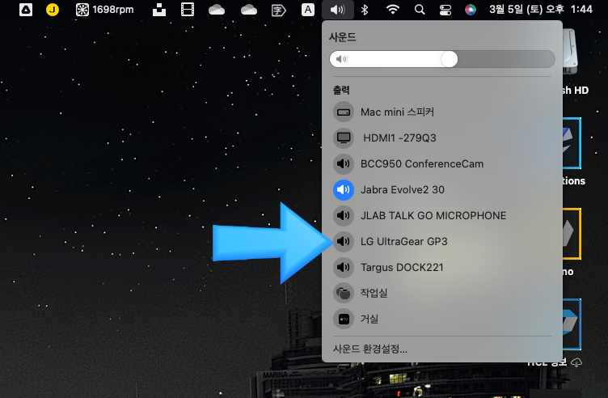The width and height of the screenshot is (608, 398).
Task: Choose Targus DOCK221 output
Action: (x=442, y=267)
